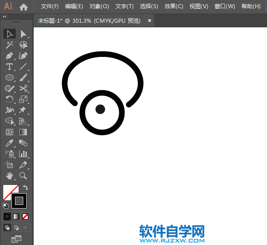Screen dimensions: 267x245
Task: Choose the Lasso tool
Action: tap(23, 45)
